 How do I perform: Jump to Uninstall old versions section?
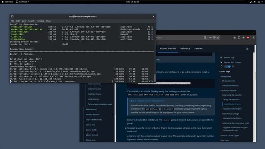click(230, 86)
